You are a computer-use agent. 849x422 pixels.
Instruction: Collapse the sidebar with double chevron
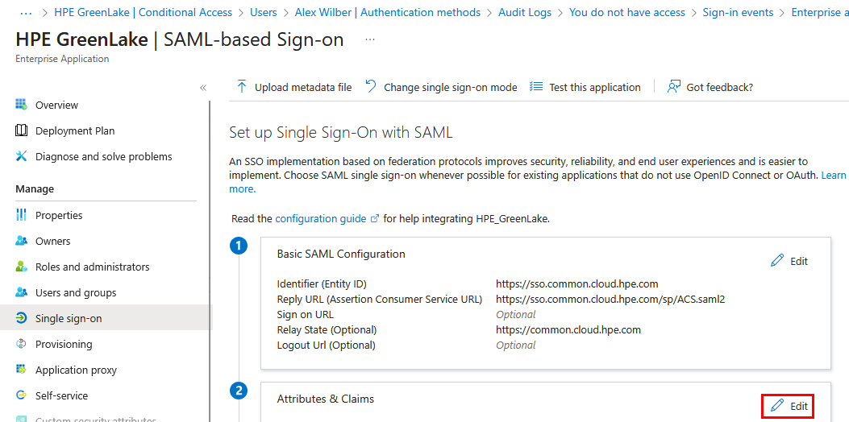point(202,88)
